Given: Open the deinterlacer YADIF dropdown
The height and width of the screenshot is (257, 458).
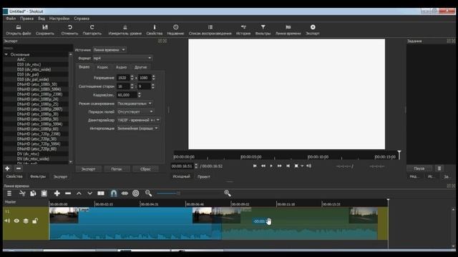Looking at the screenshot, I should (138, 120).
